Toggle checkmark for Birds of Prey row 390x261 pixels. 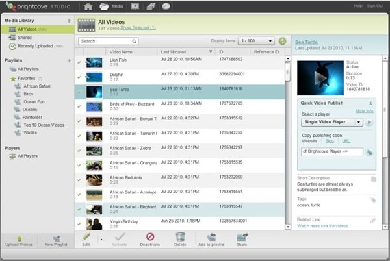(x=79, y=106)
